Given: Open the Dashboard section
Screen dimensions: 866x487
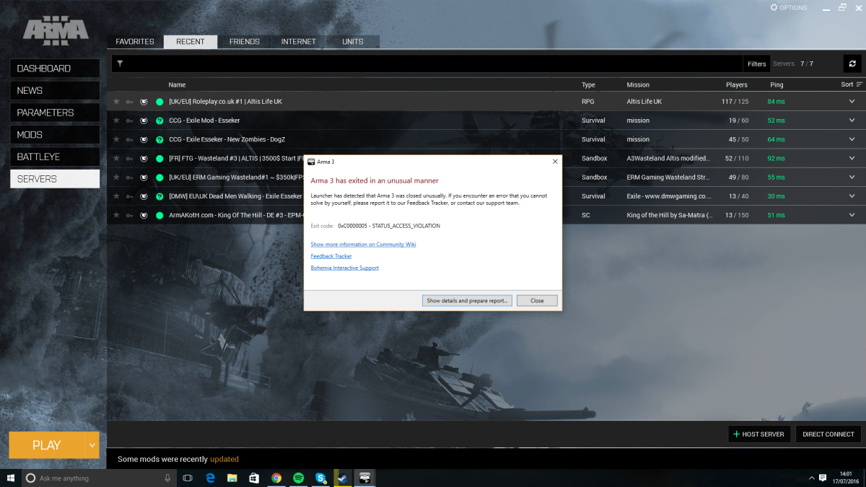Looking at the screenshot, I should 55,69.
